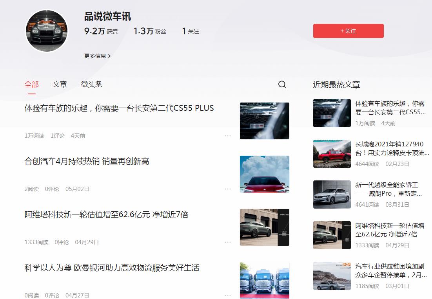Click the 近期最热文章 heading

[336, 85]
